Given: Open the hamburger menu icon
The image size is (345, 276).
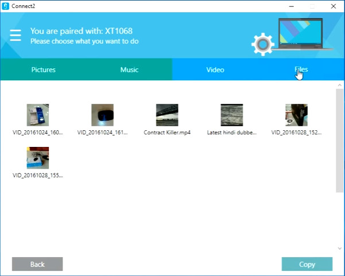Looking at the screenshot, I should [15, 35].
